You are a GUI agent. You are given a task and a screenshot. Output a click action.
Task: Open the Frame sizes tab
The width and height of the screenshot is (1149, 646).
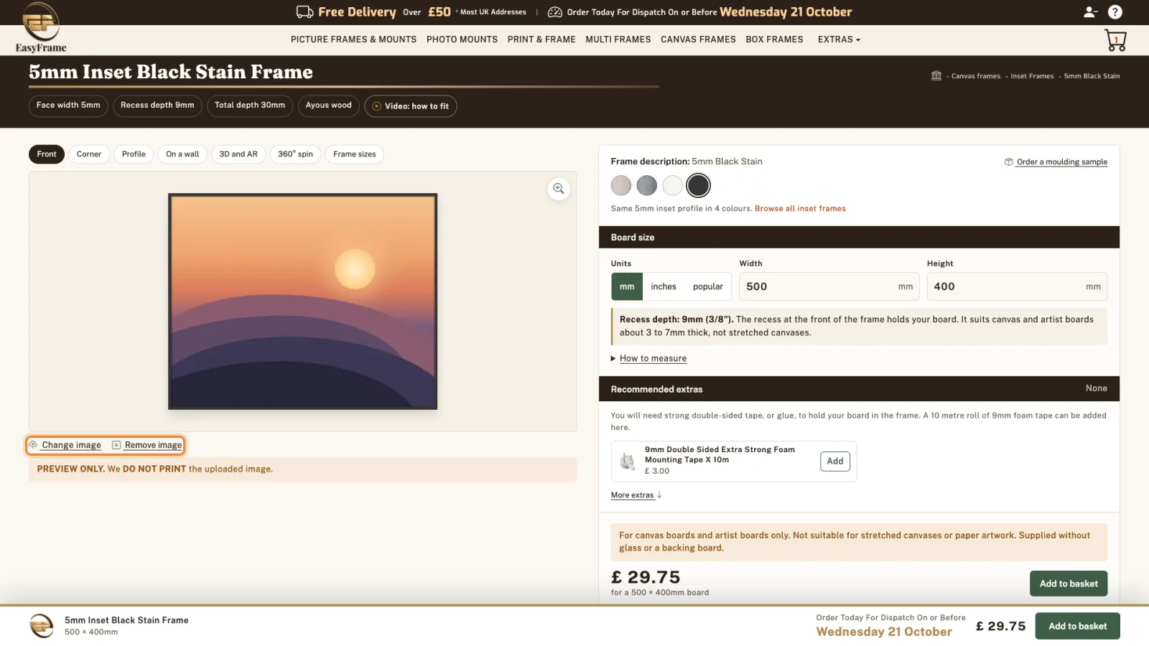tap(355, 154)
